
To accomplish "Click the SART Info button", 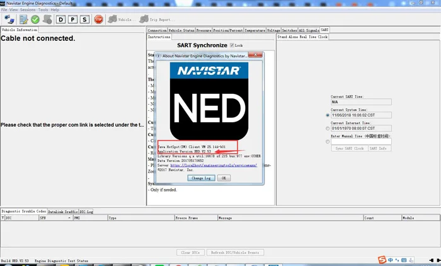I will (x=378, y=148).
